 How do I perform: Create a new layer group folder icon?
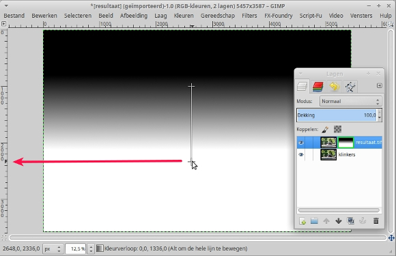(x=314, y=221)
